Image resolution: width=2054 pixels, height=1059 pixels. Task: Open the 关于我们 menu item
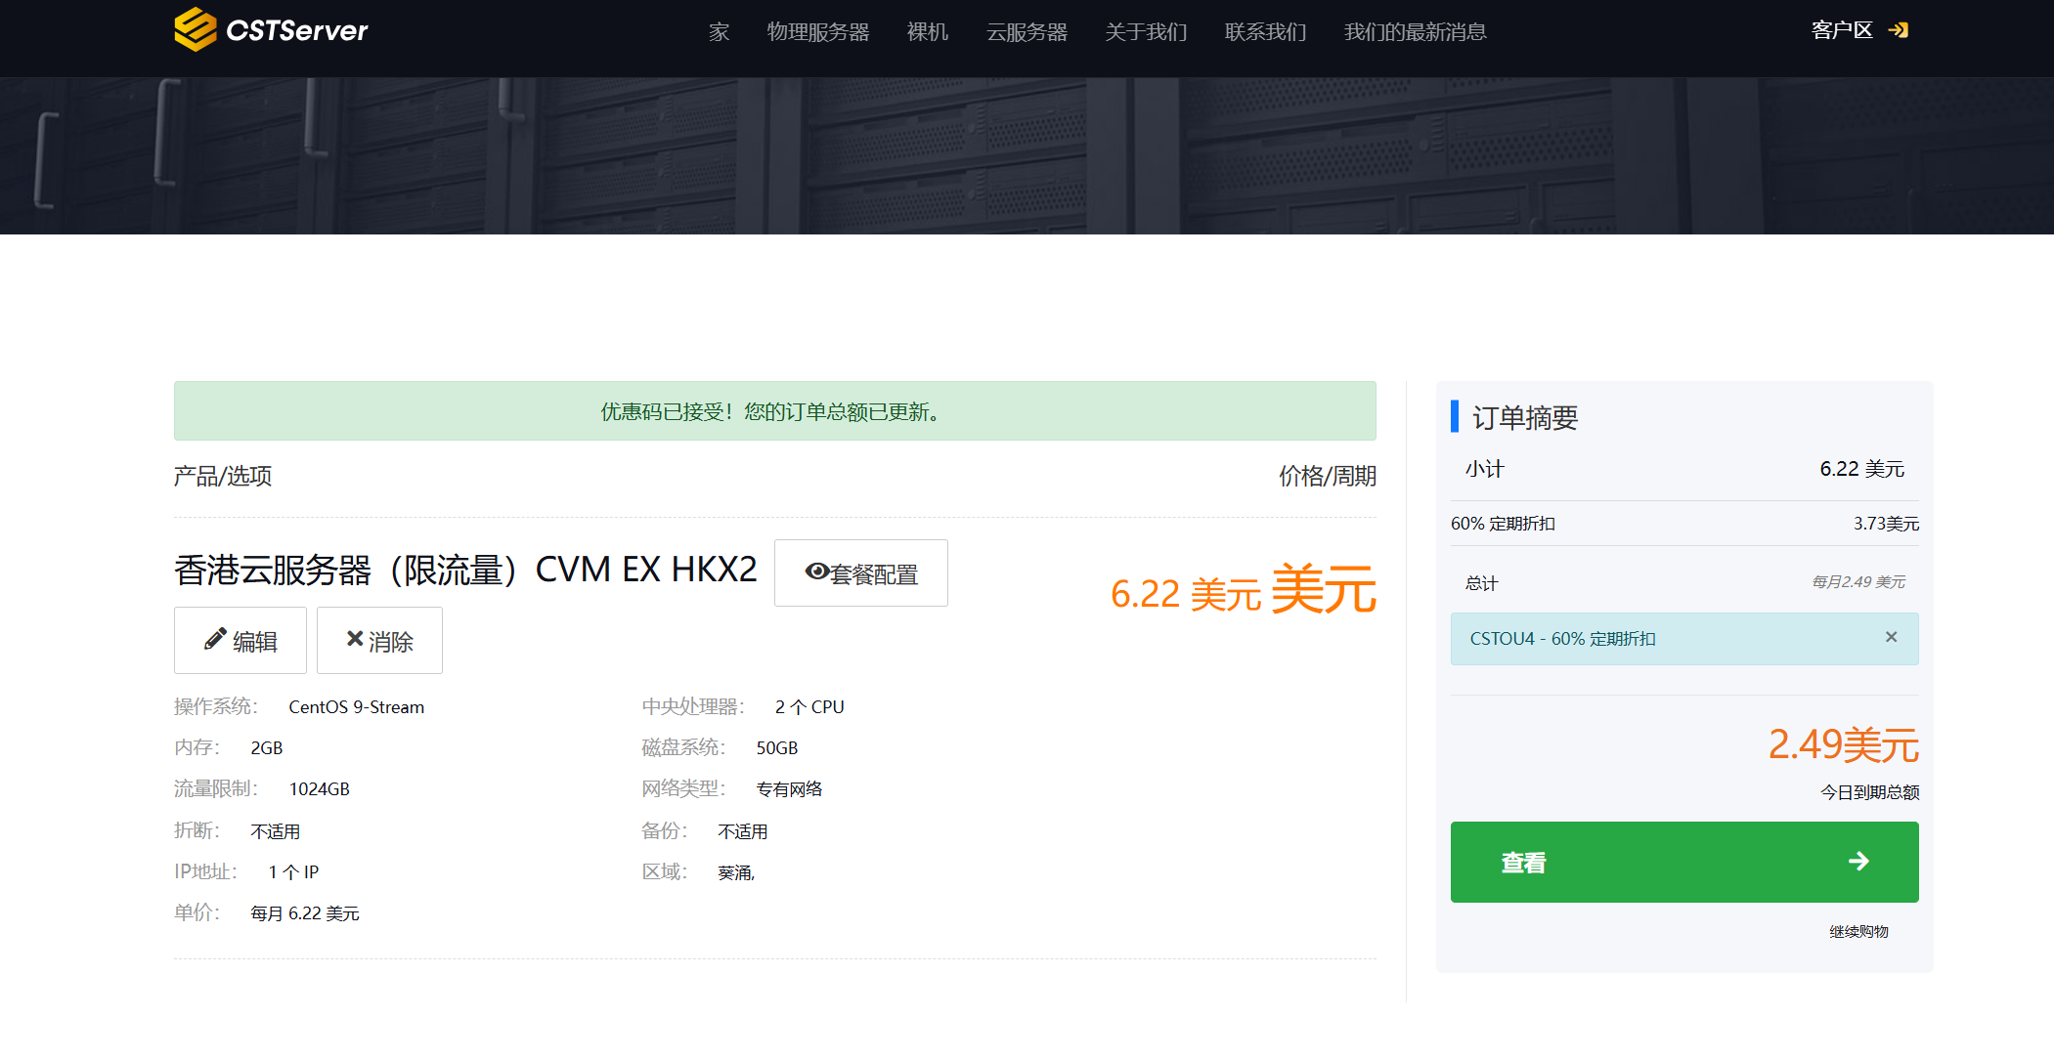point(1146,32)
